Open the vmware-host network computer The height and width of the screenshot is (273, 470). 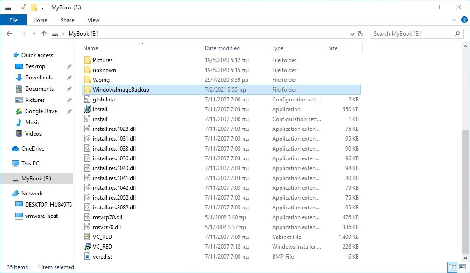tap(42, 216)
